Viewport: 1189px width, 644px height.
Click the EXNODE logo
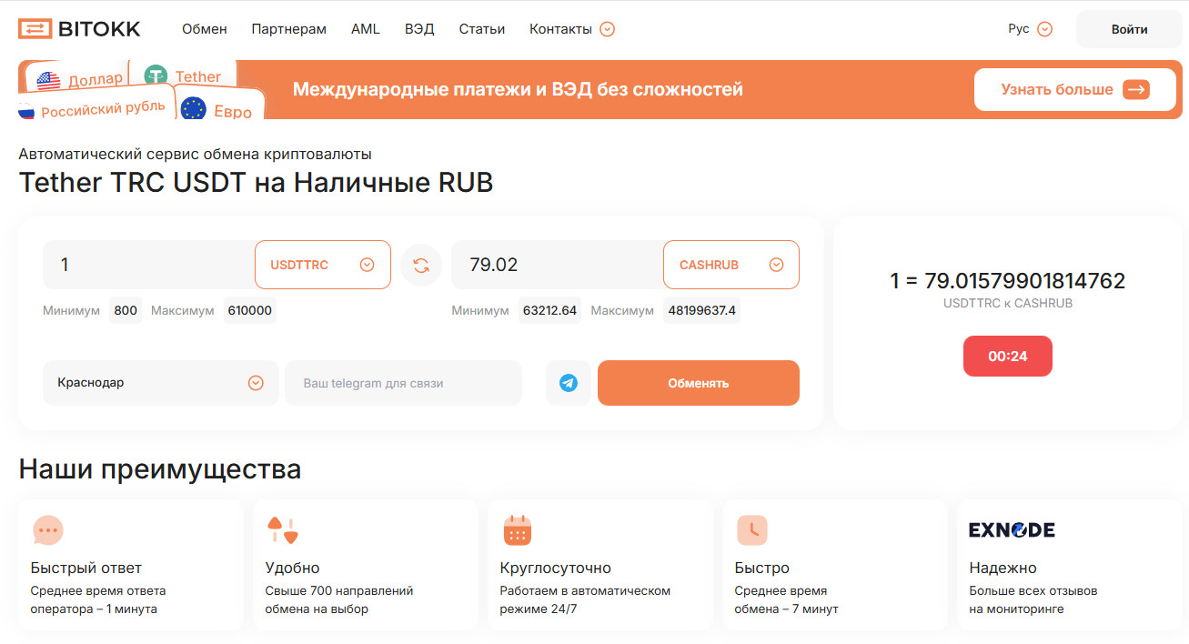(1012, 529)
